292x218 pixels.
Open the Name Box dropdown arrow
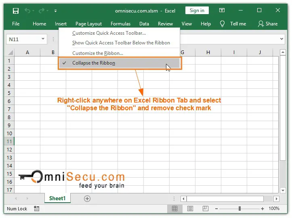[43, 39]
